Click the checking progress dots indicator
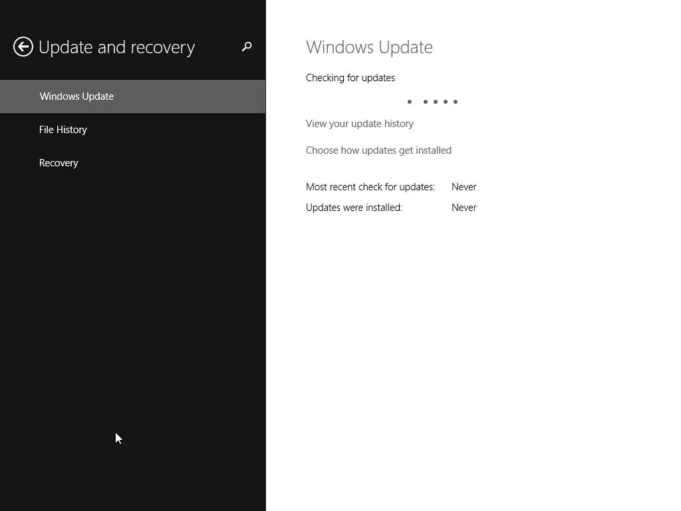The height and width of the screenshot is (511, 681). [432, 102]
